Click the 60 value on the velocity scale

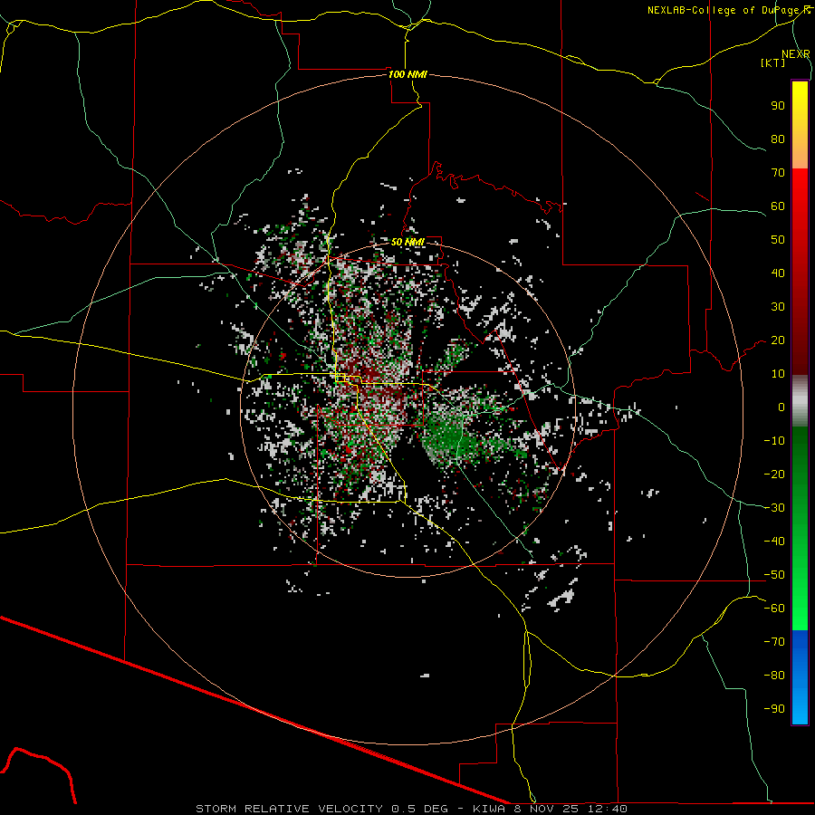778,206
